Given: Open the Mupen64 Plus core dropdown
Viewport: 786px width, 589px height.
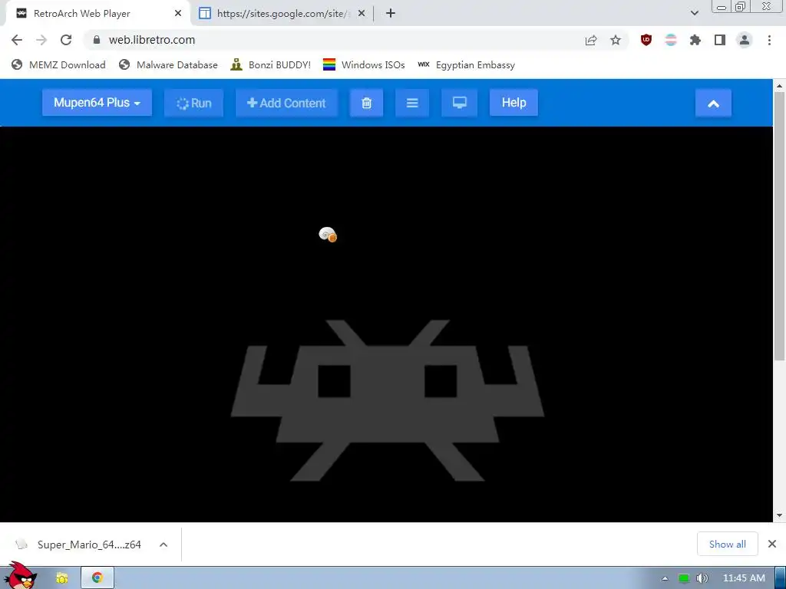Looking at the screenshot, I should tap(97, 103).
